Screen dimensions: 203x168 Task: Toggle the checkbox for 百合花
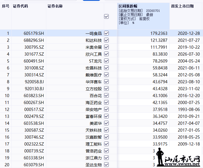(106, 95)
